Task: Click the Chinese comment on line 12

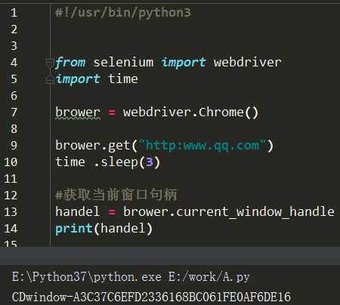Action: click(x=116, y=195)
